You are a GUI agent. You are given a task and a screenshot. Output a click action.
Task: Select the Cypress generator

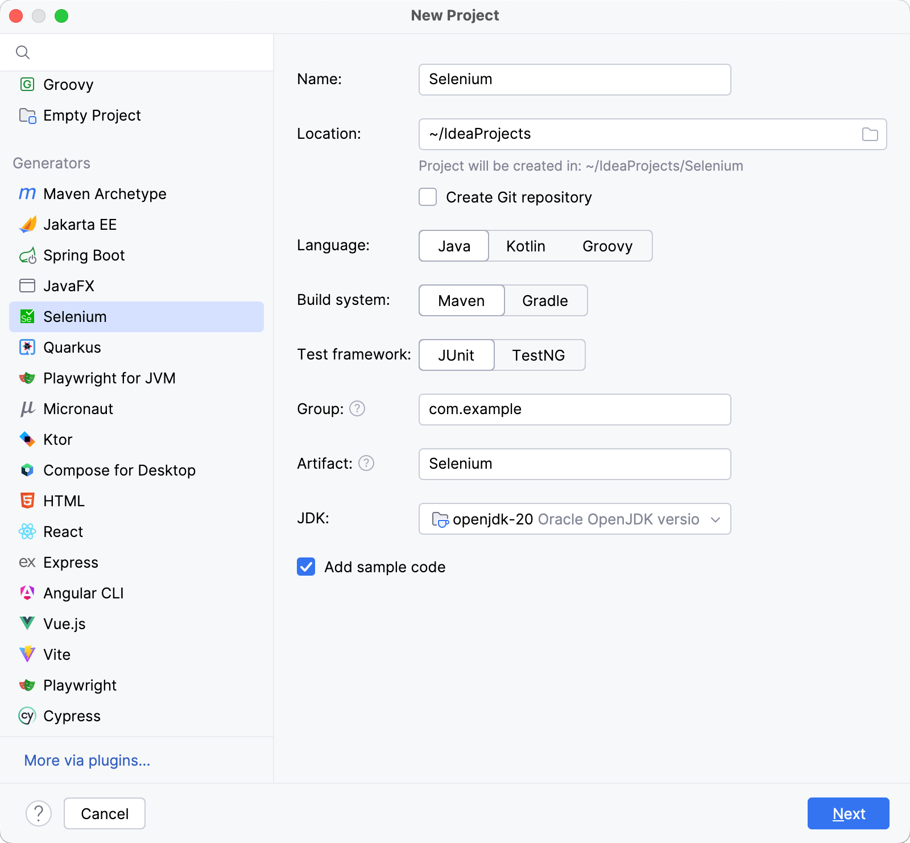click(x=71, y=716)
